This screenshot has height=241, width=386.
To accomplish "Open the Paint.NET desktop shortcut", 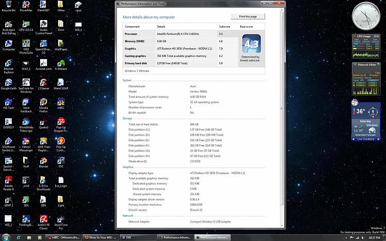I will [x=44, y=6].
